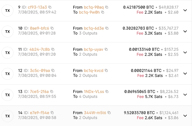
Task: Expand transaction 13 details chevron
Action: pyautogui.click(x=185, y=95)
